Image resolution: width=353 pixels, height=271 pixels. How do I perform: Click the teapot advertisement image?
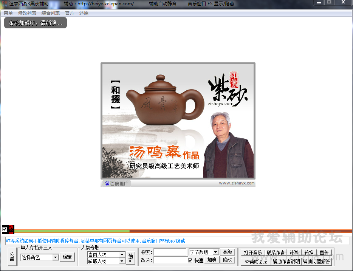tap(178, 121)
